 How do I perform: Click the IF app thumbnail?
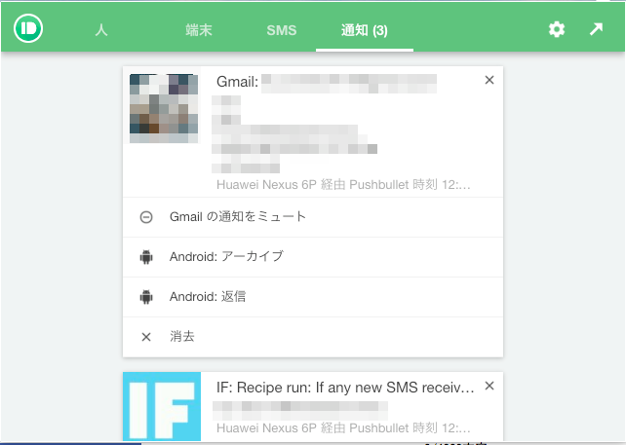tap(162, 406)
